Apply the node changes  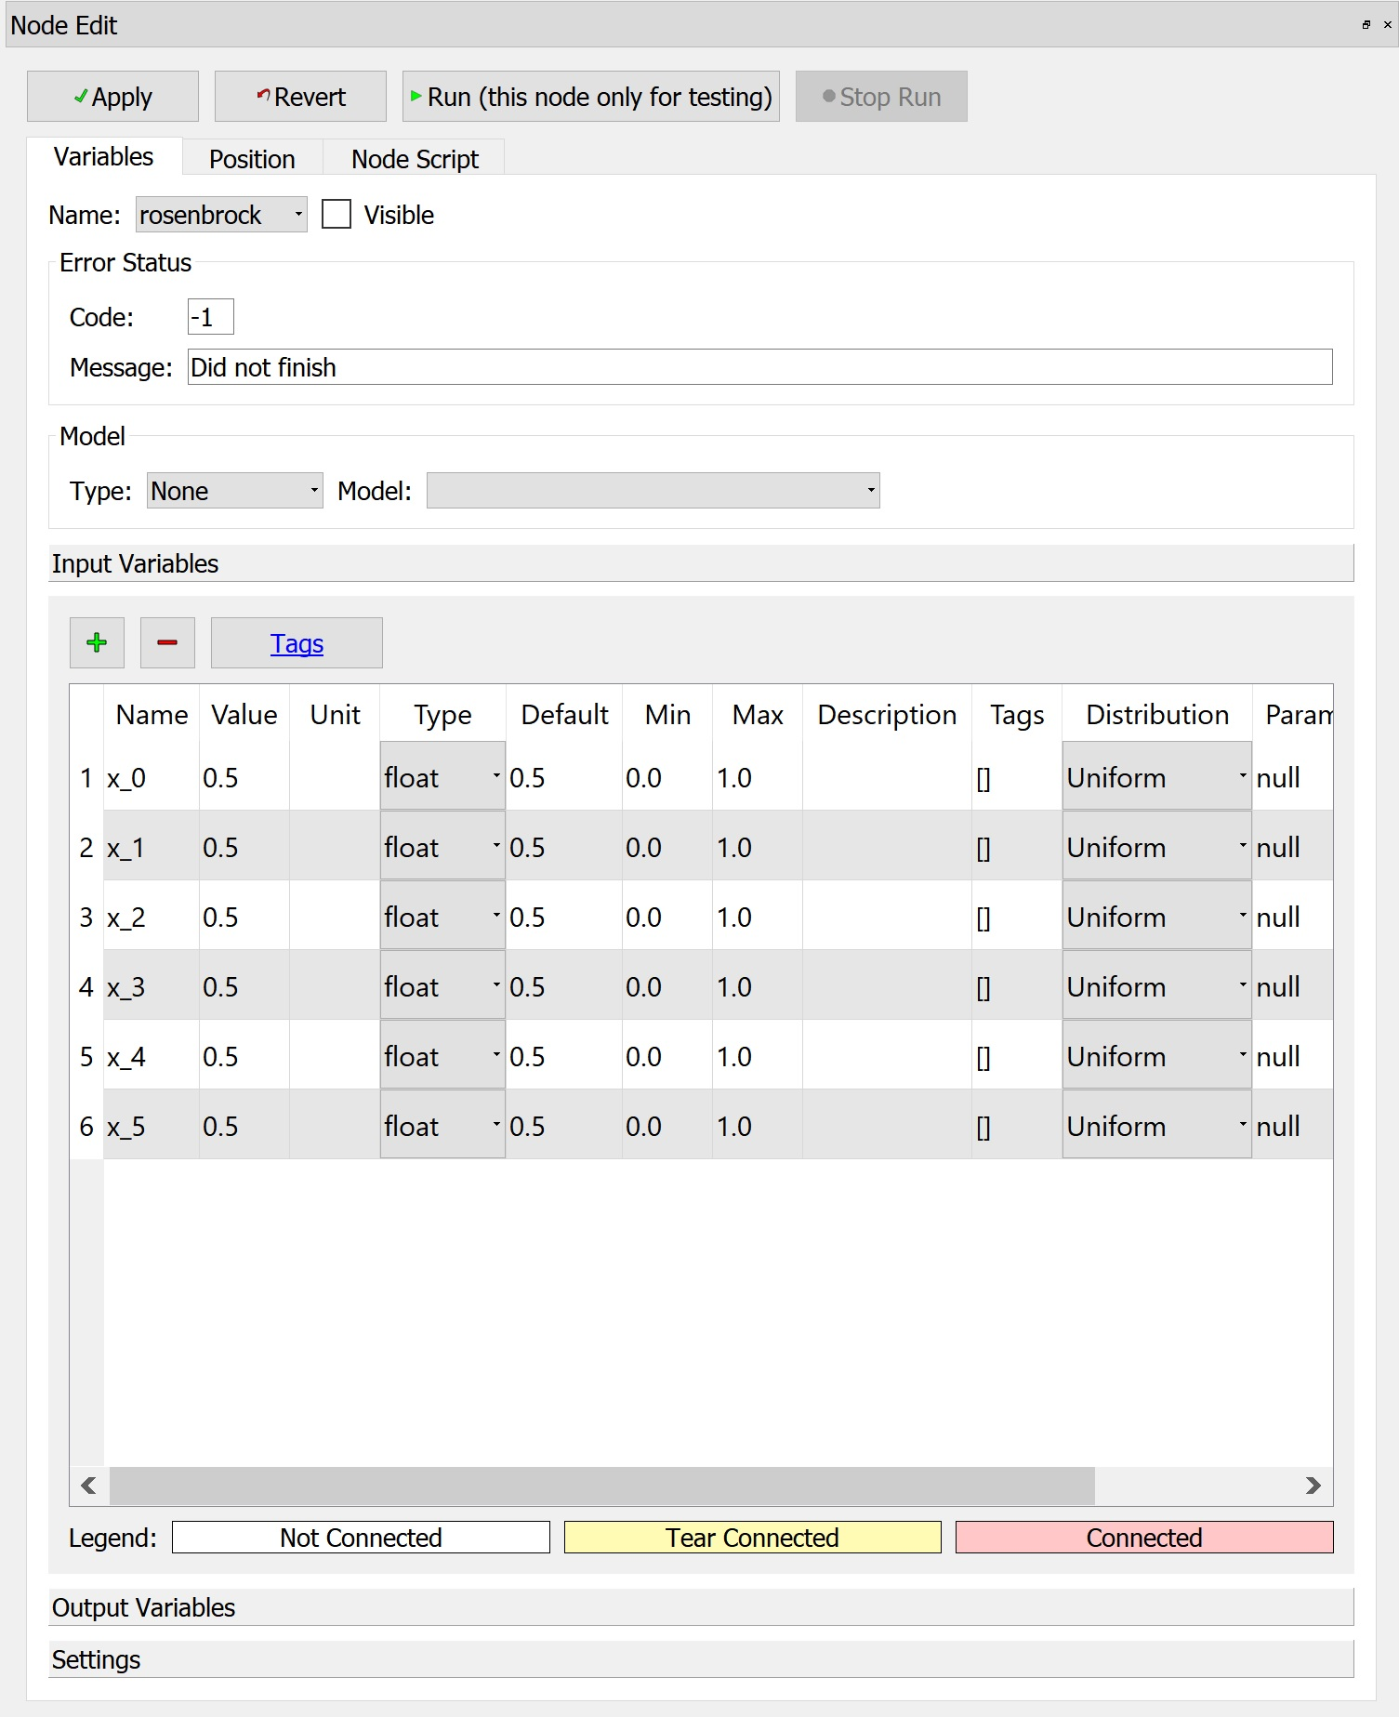tap(112, 97)
